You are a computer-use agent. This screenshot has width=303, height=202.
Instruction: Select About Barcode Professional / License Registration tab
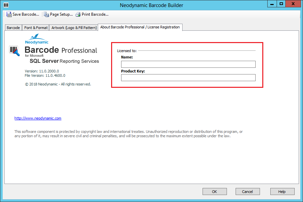pos(140,27)
